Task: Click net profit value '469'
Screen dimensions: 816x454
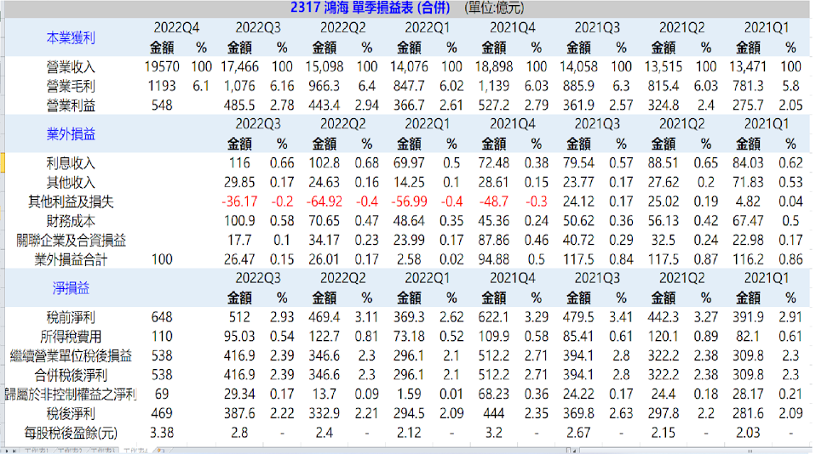Action: pos(162,413)
